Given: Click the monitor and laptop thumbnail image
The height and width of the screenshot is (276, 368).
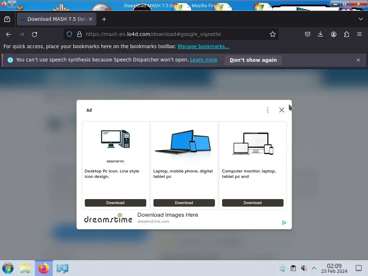Looking at the screenshot, I should (x=253, y=143).
